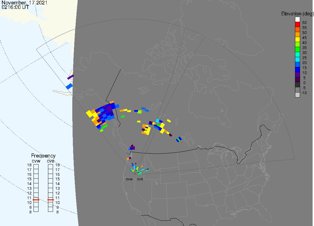Click '18' left of the cvw frequency bar
This screenshot has width=314, height=226.
(x=29, y=165)
